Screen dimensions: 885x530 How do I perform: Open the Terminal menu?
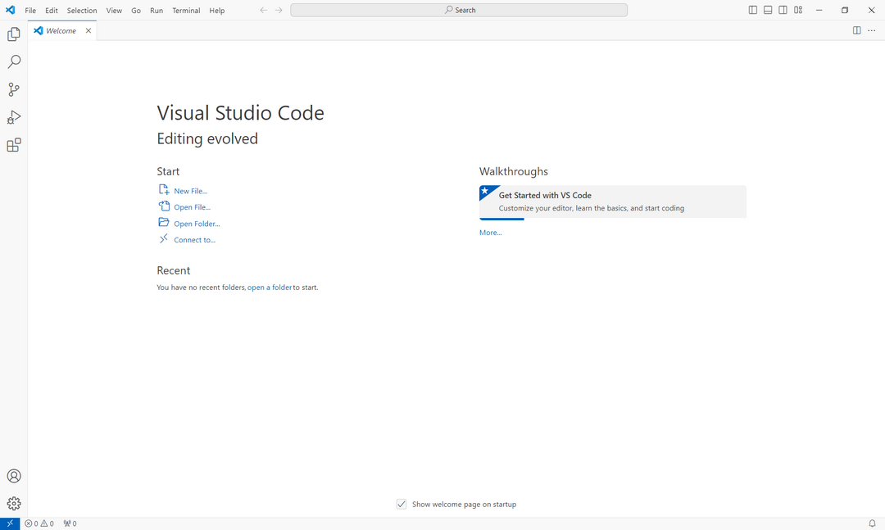186,10
